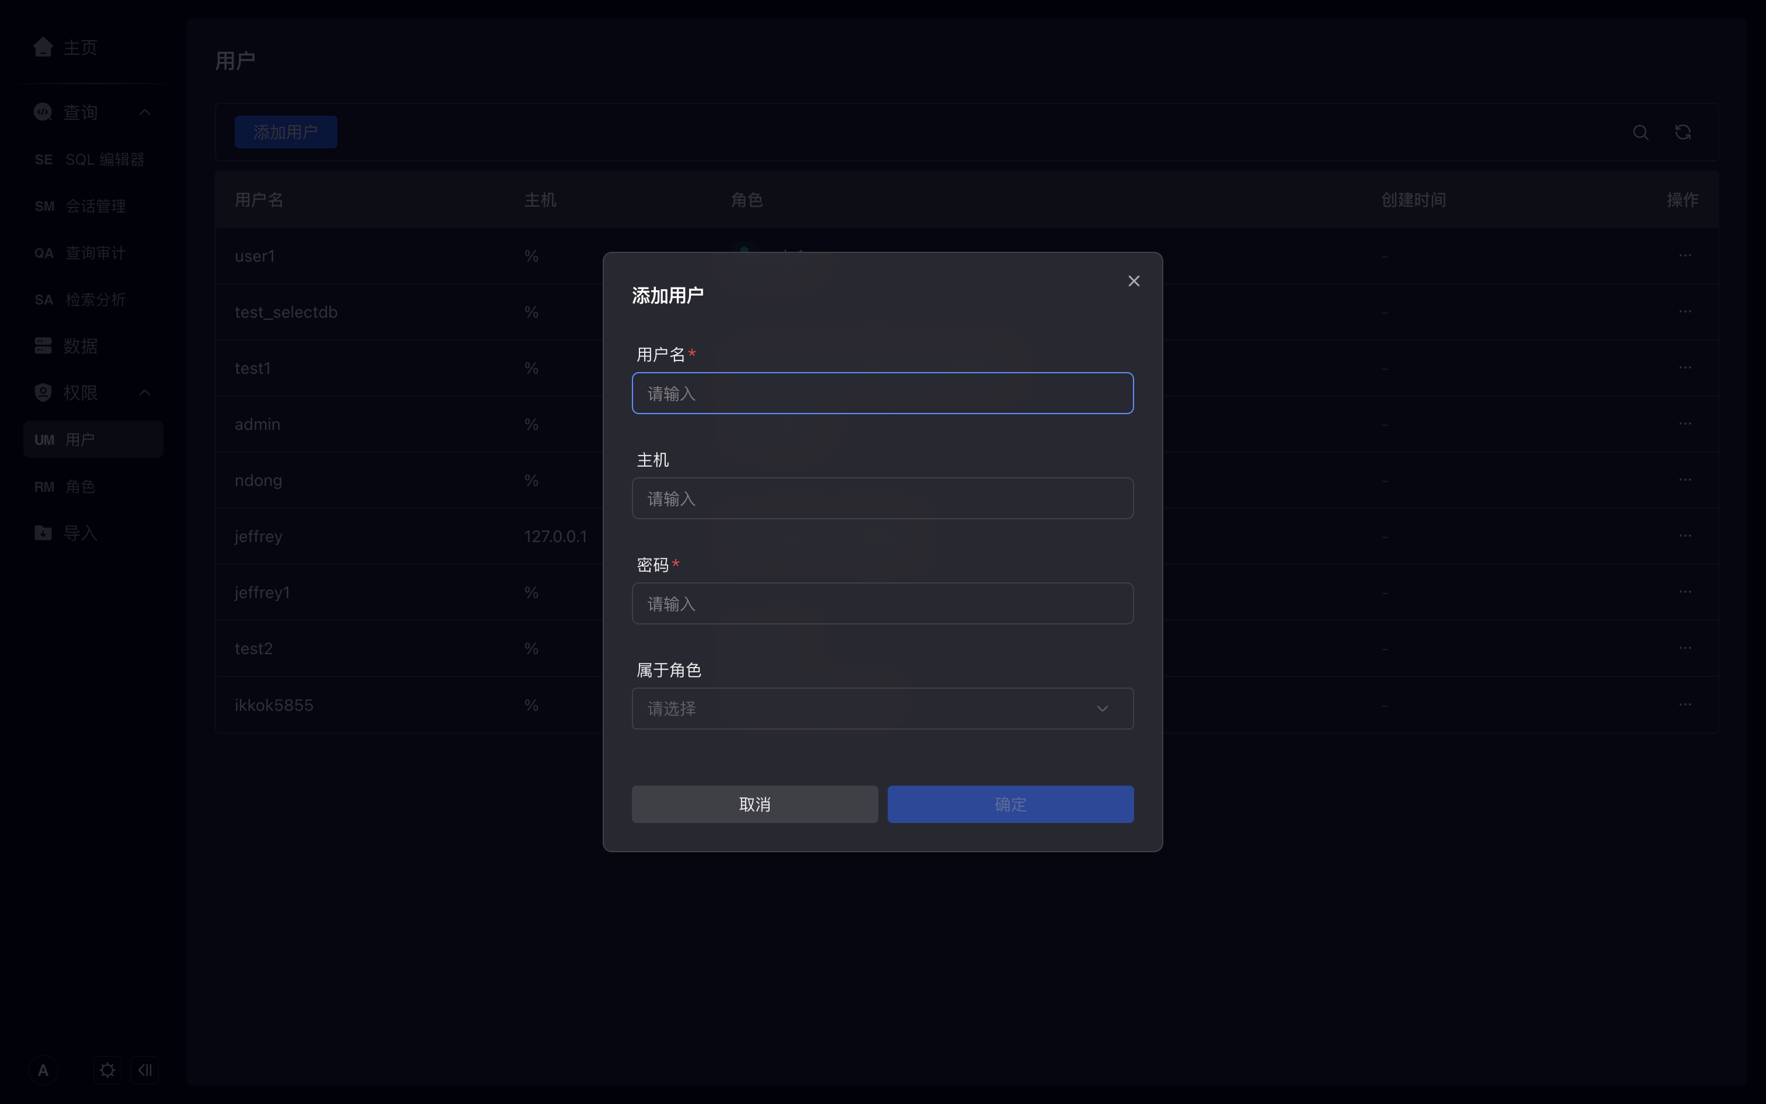This screenshot has height=1104, width=1766.
Task: Go to 主页 in sidebar
Action: (x=80, y=47)
